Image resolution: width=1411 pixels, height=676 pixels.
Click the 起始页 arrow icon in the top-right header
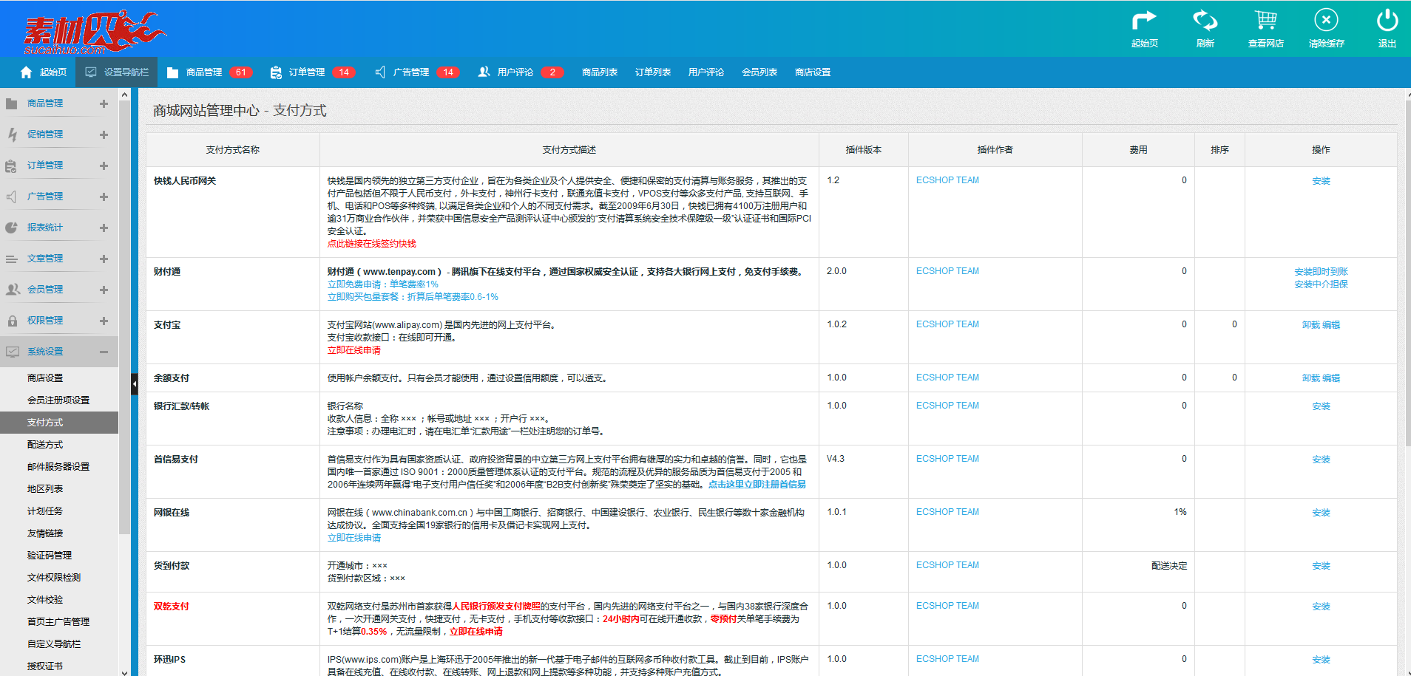pyautogui.click(x=1144, y=20)
